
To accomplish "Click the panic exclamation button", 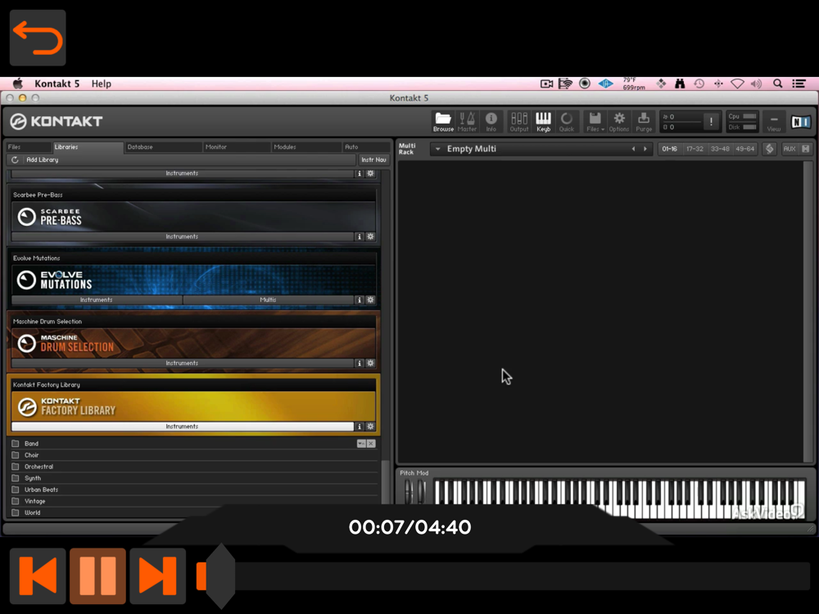I will 711,122.
